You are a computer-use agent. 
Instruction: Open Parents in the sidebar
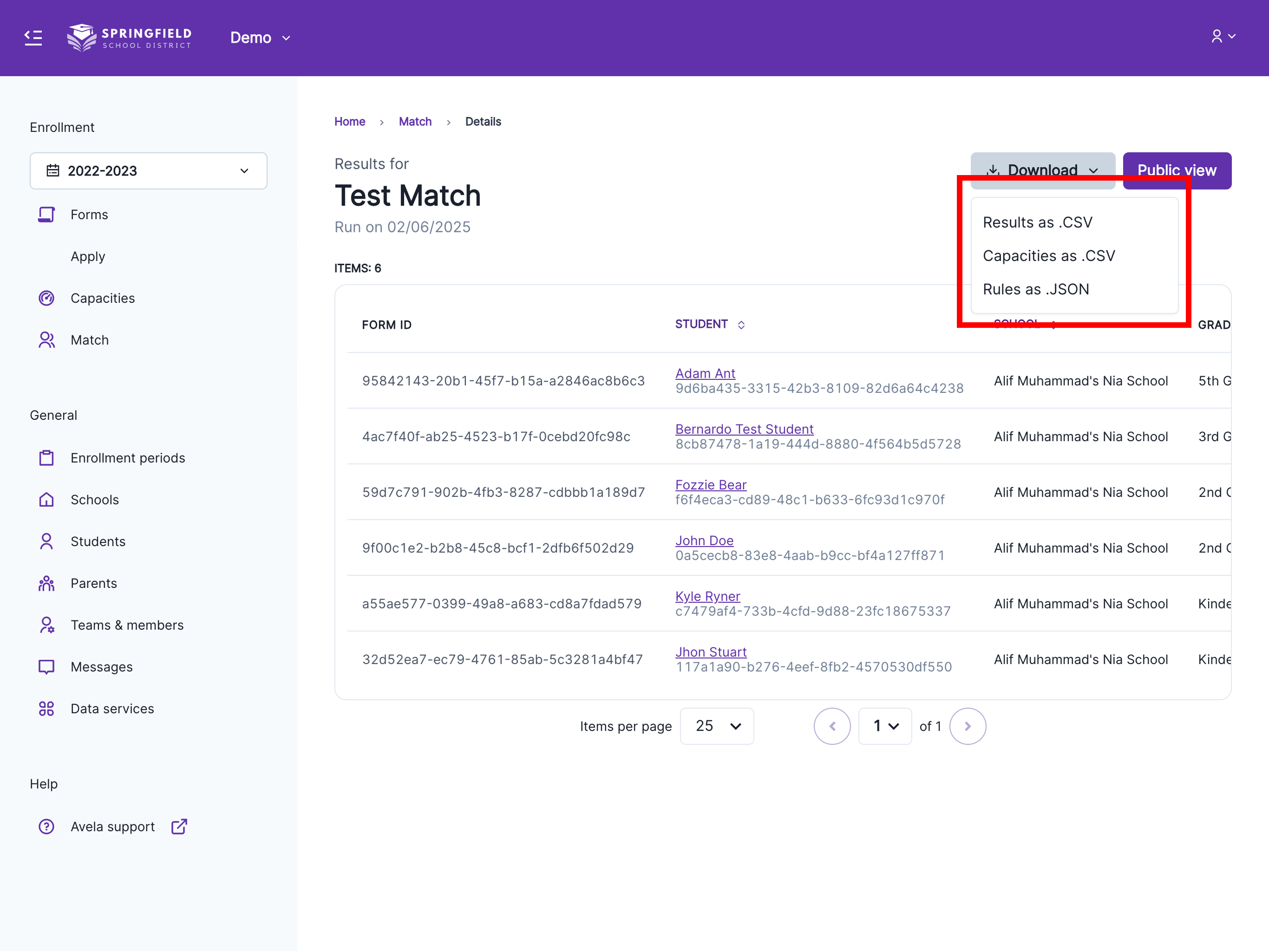[93, 583]
